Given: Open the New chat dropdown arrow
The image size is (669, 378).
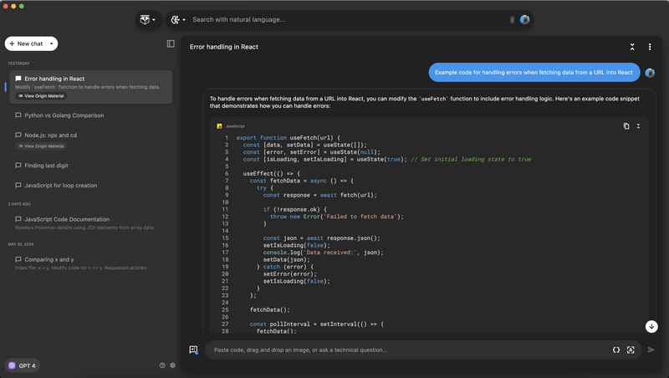Looking at the screenshot, I should coord(52,43).
